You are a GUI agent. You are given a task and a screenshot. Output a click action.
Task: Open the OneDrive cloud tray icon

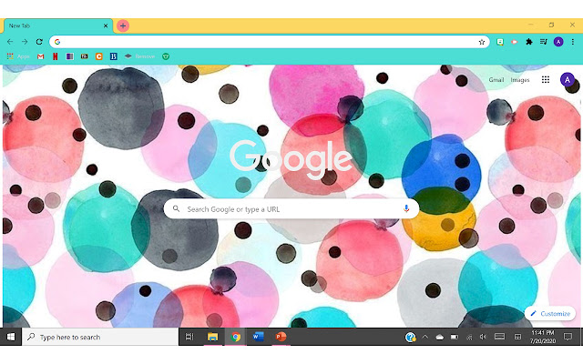439,338
